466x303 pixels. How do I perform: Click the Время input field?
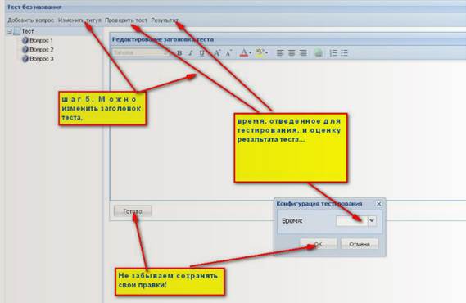pos(351,221)
